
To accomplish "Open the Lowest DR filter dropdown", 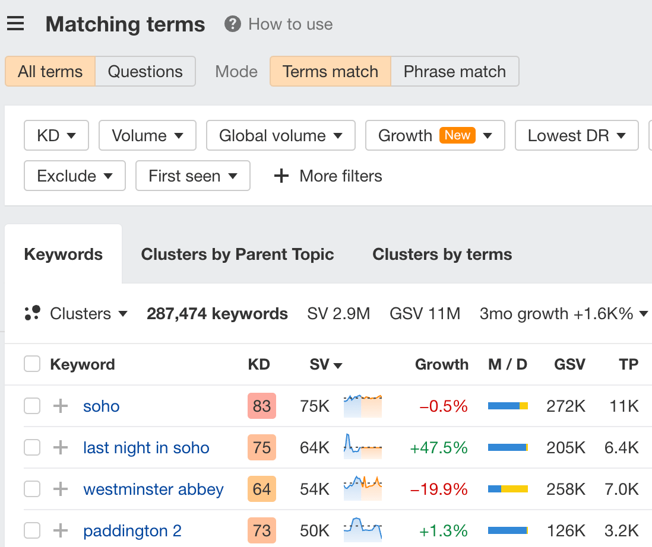I will (x=576, y=135).
